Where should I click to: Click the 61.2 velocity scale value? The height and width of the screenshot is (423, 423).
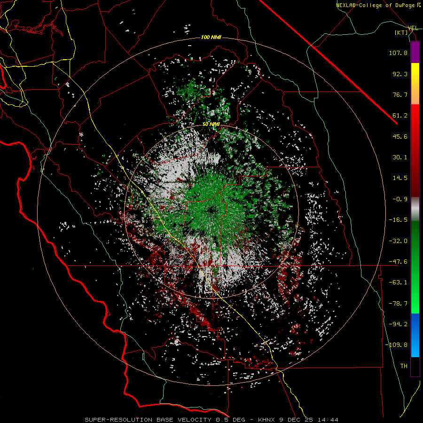pyautogui.click(x=400, y=116)
